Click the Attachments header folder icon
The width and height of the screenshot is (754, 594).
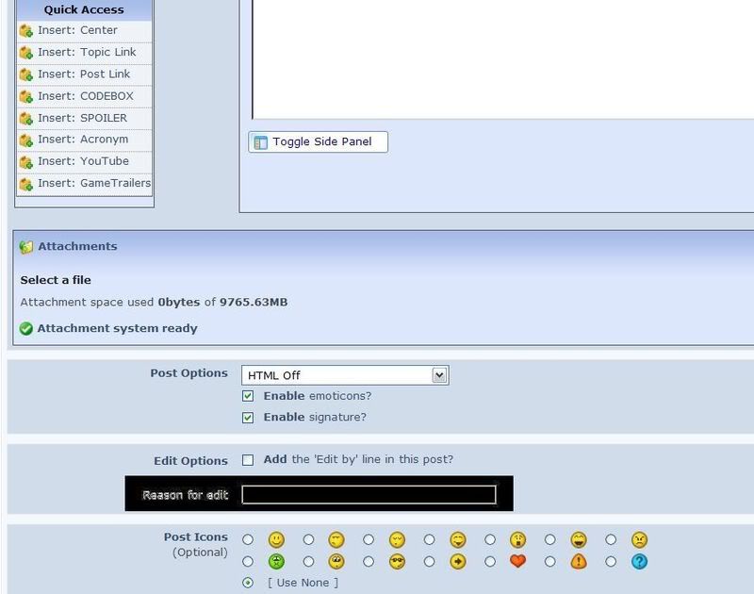click(26, 247)
